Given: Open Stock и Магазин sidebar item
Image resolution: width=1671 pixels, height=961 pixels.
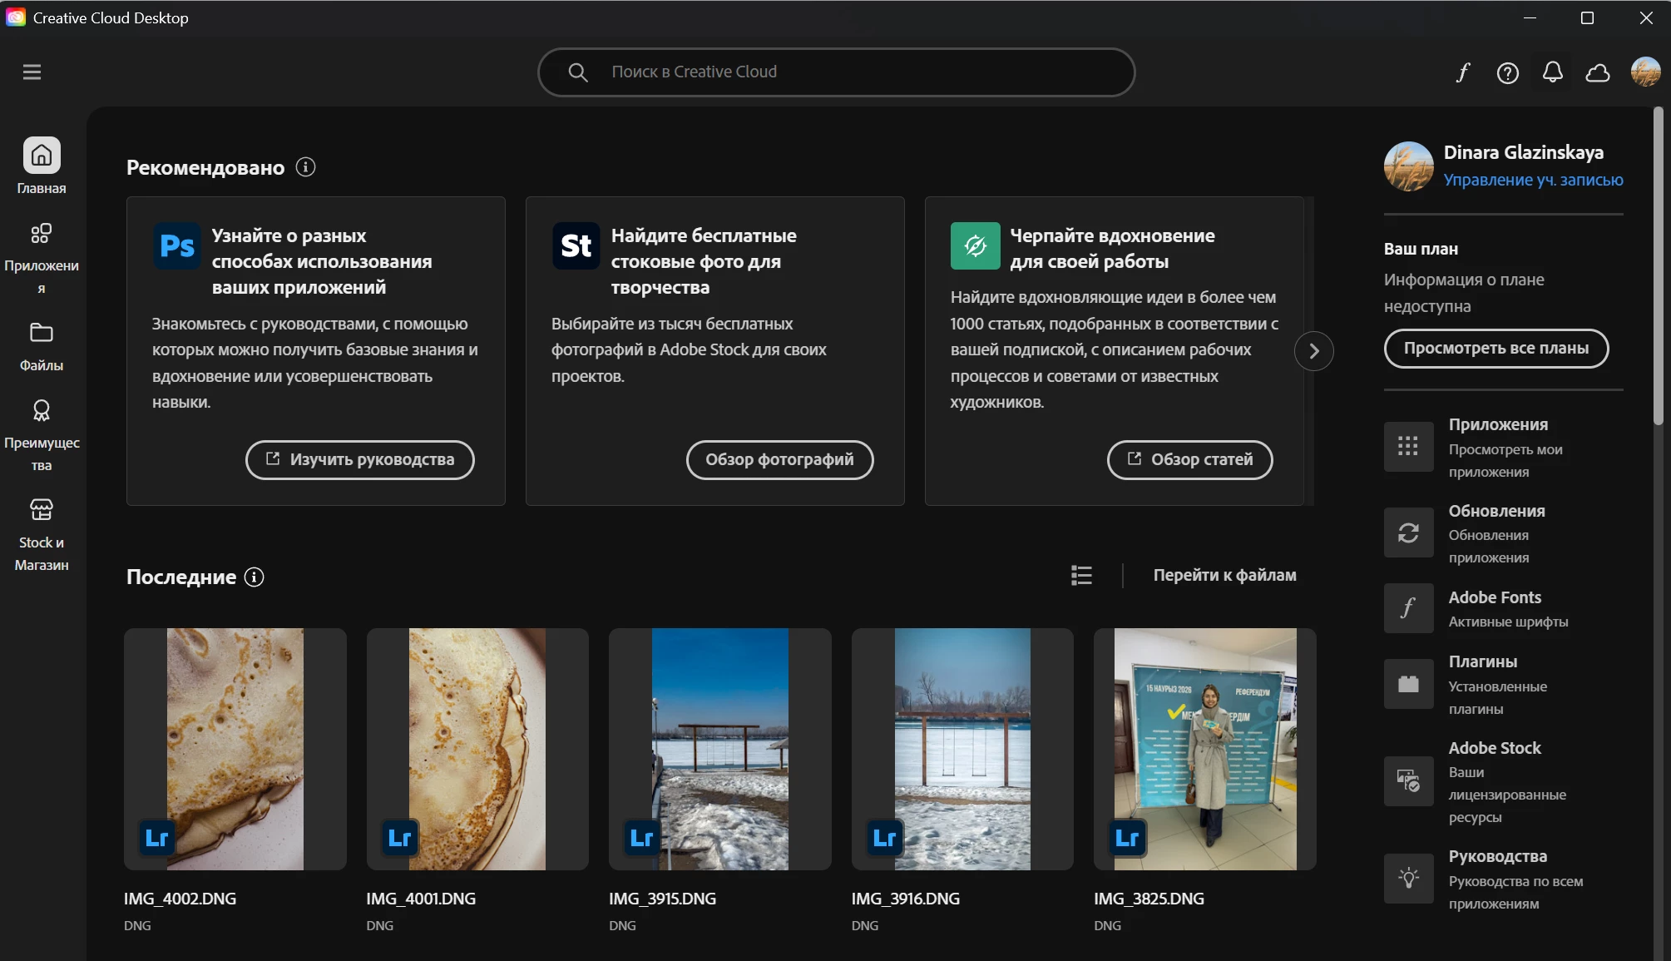Looking at the screenshot, I should tap(41, 533).
